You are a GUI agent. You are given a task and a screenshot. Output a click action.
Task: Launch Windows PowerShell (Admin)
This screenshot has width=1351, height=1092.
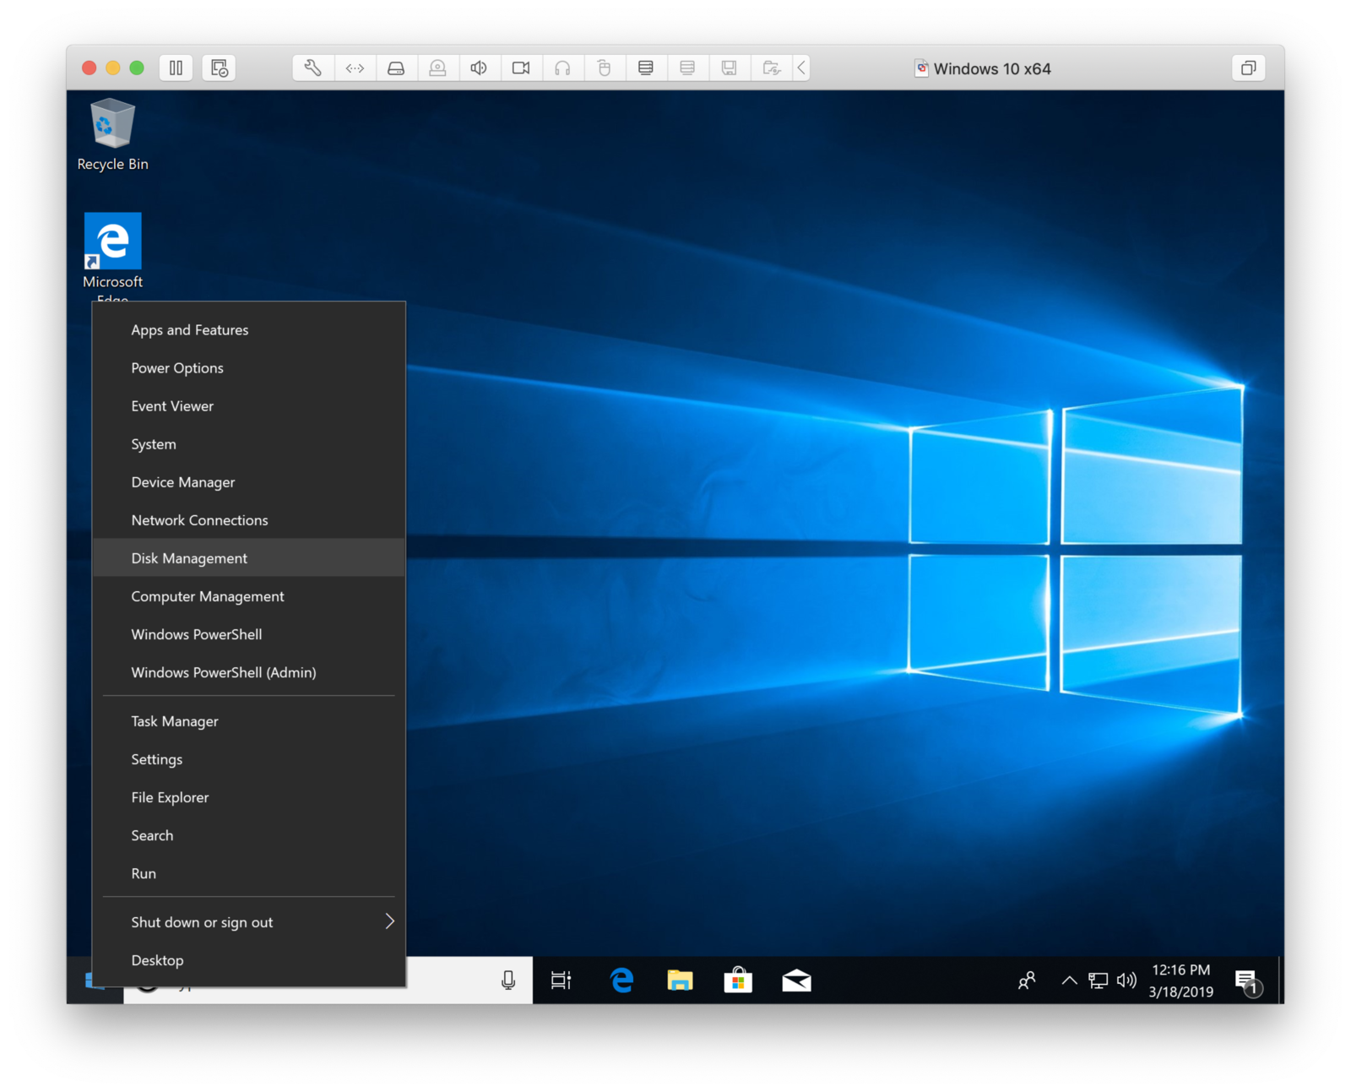(x=223, y=672)
